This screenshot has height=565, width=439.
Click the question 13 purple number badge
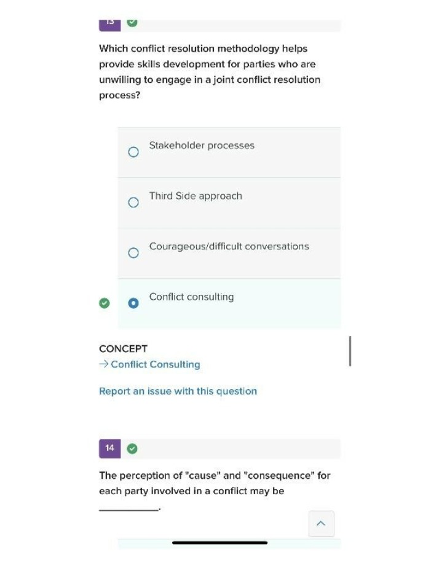[109, 25]
